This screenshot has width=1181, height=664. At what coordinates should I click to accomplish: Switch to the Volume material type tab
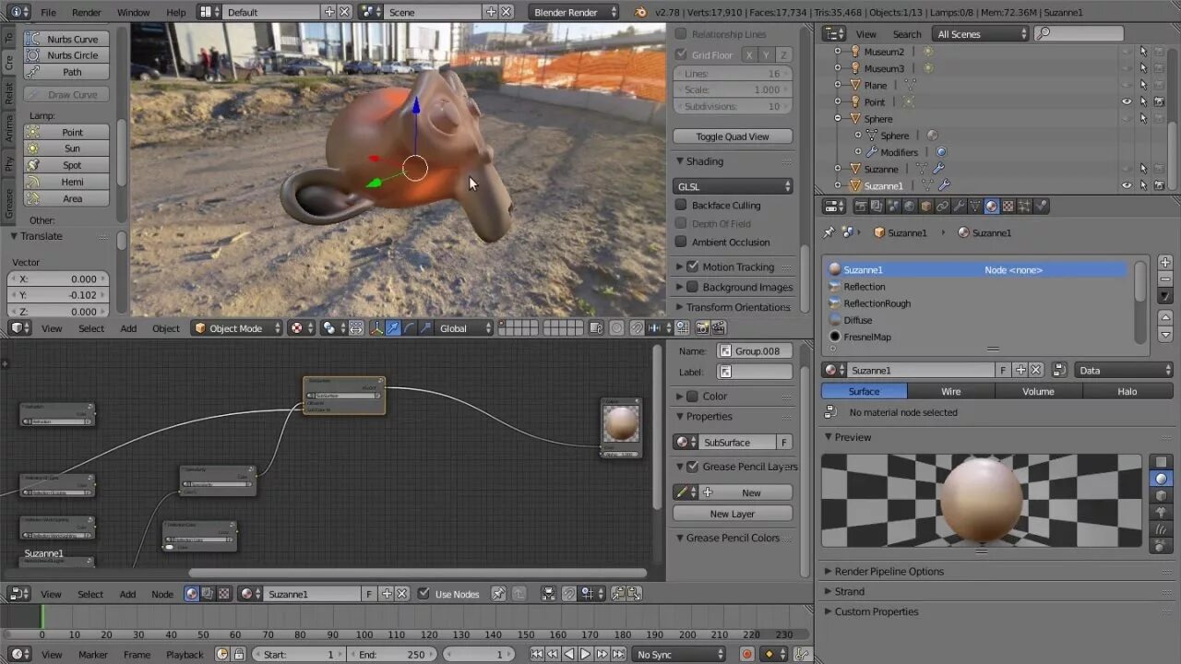(x=1038, y=391)
